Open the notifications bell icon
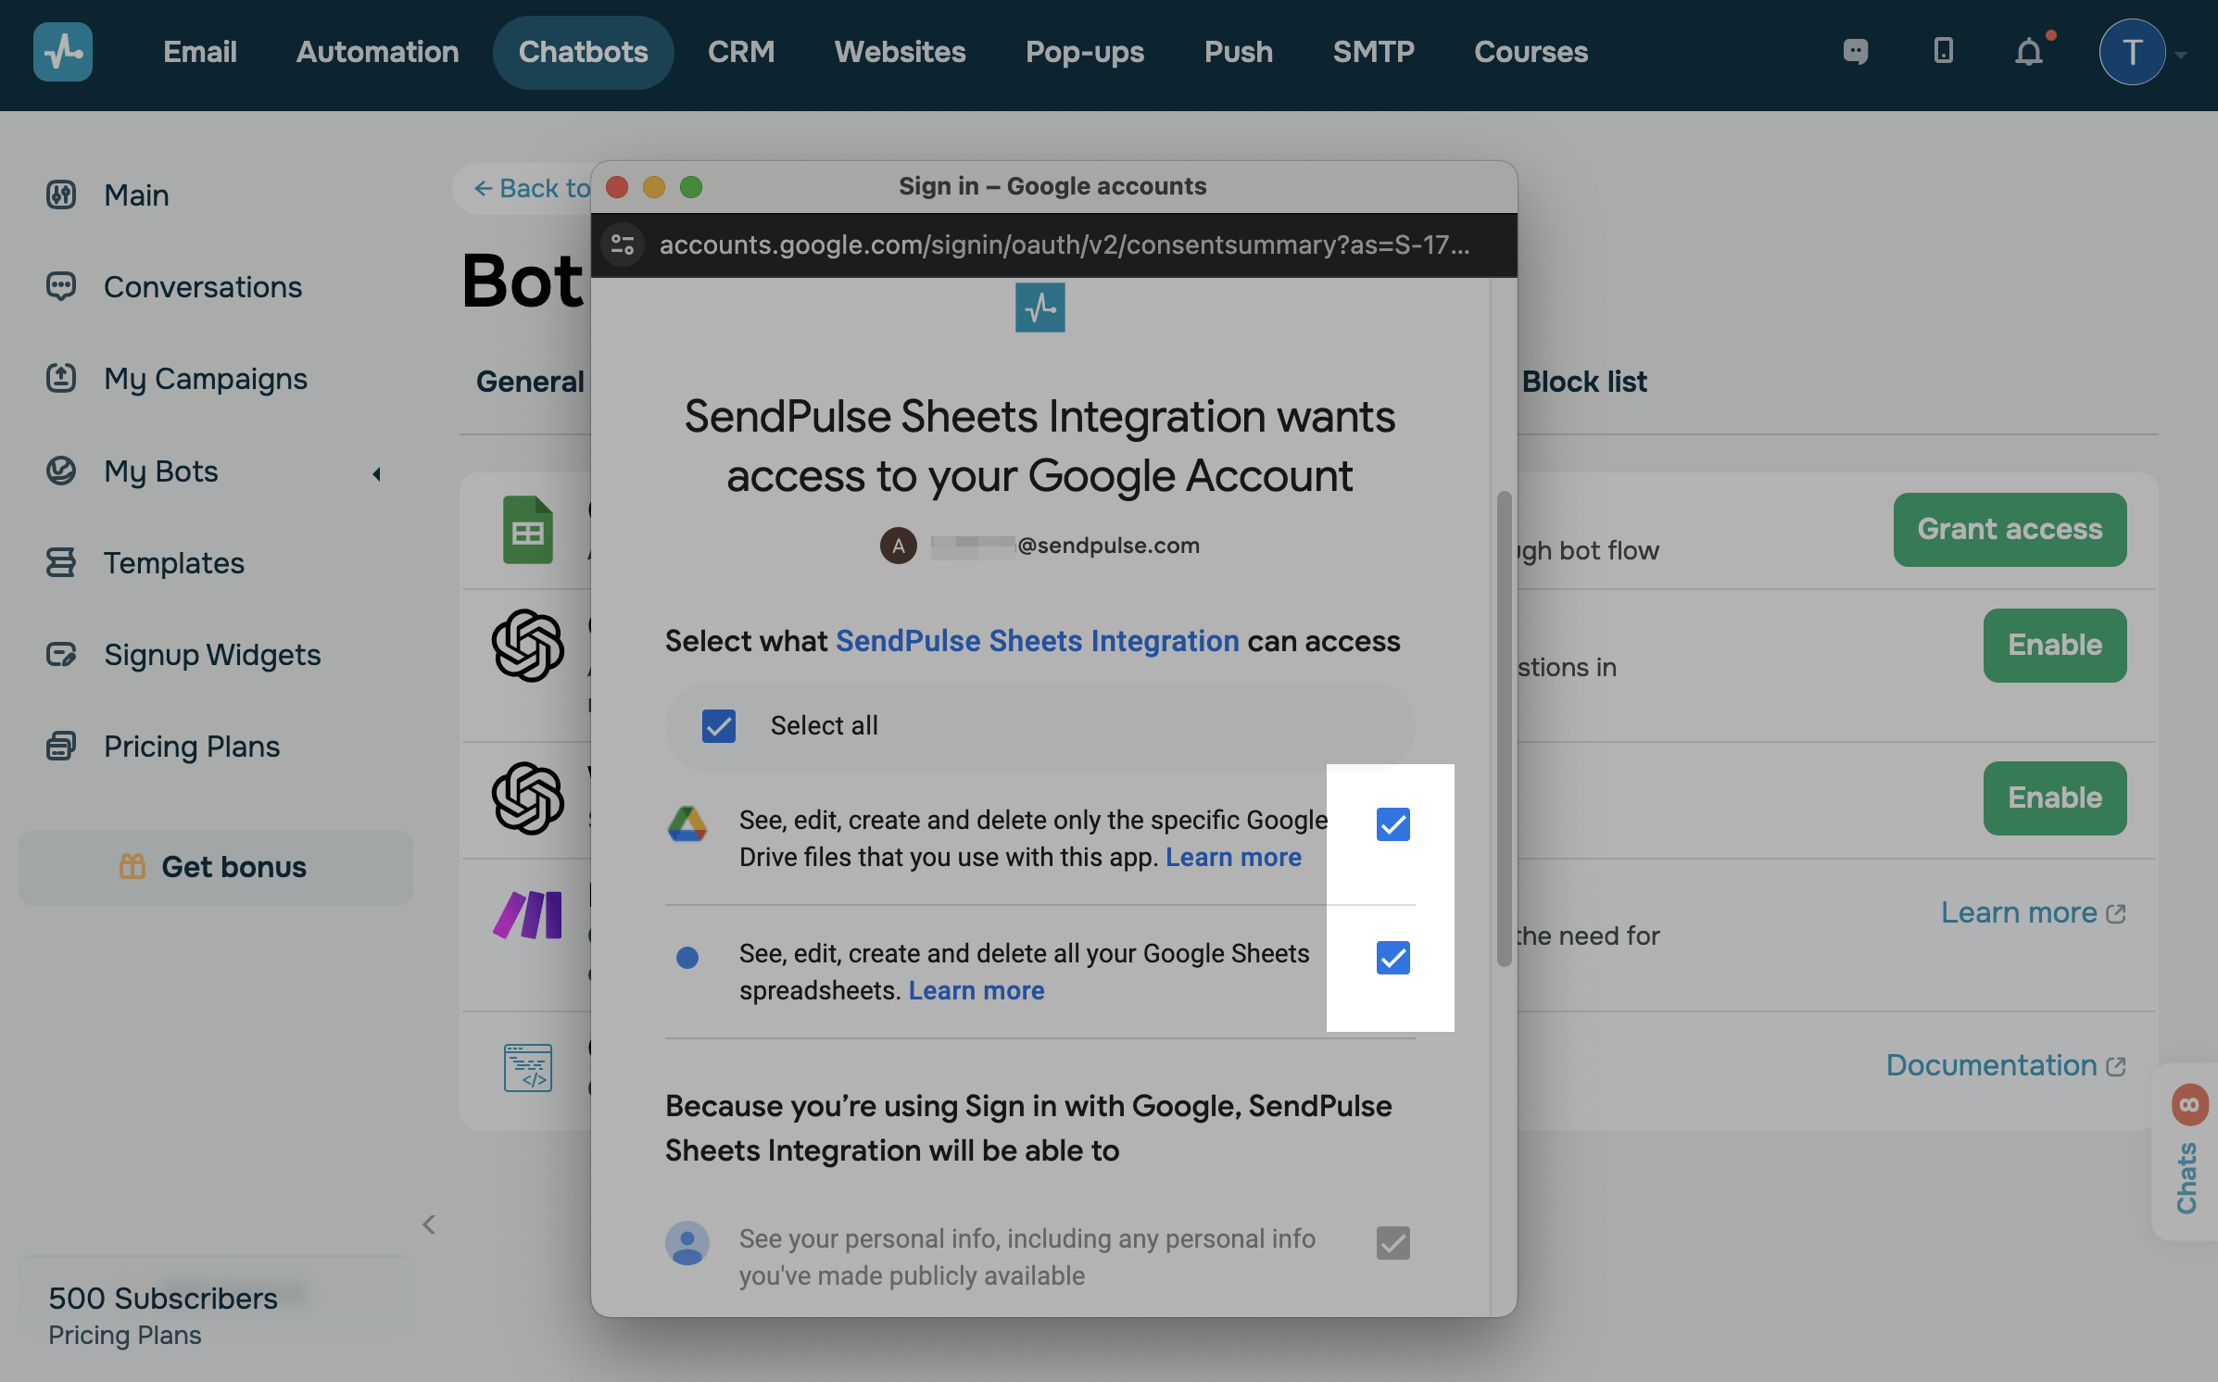 [2029, 52]
